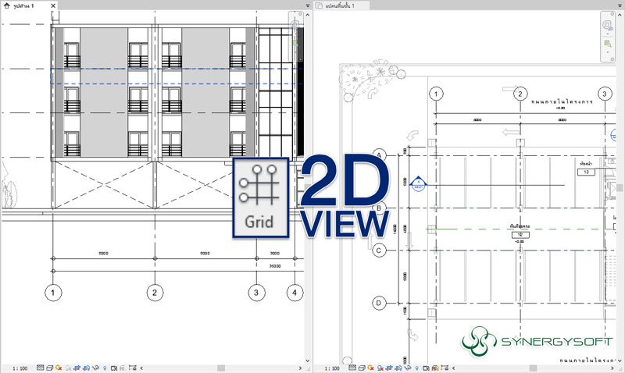Click Zoom in Region tool in right navigation bar
This screenshot has height=373, width=625.
coord(608,43)
